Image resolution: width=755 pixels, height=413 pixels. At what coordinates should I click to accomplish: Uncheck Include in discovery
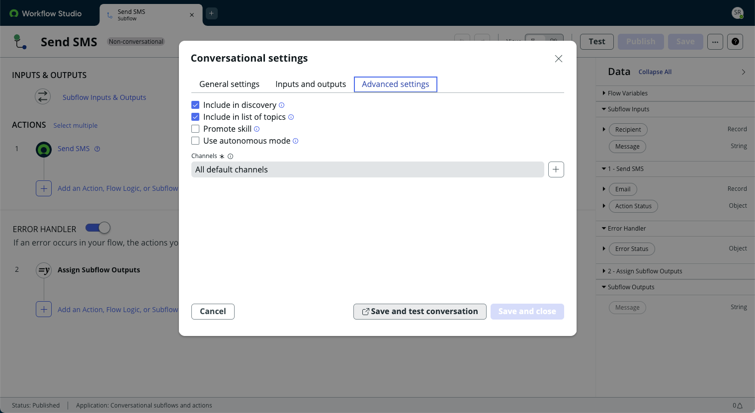click(x=195, y=105)
